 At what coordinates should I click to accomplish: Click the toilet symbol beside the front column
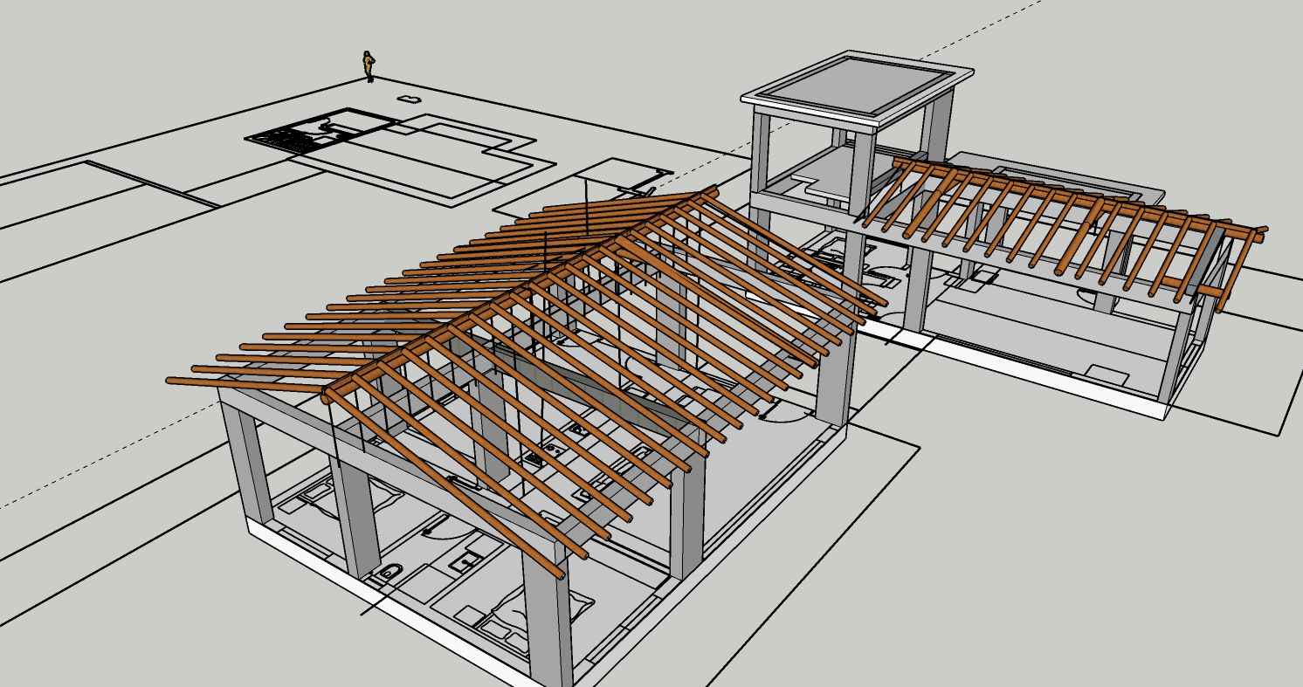388,573
